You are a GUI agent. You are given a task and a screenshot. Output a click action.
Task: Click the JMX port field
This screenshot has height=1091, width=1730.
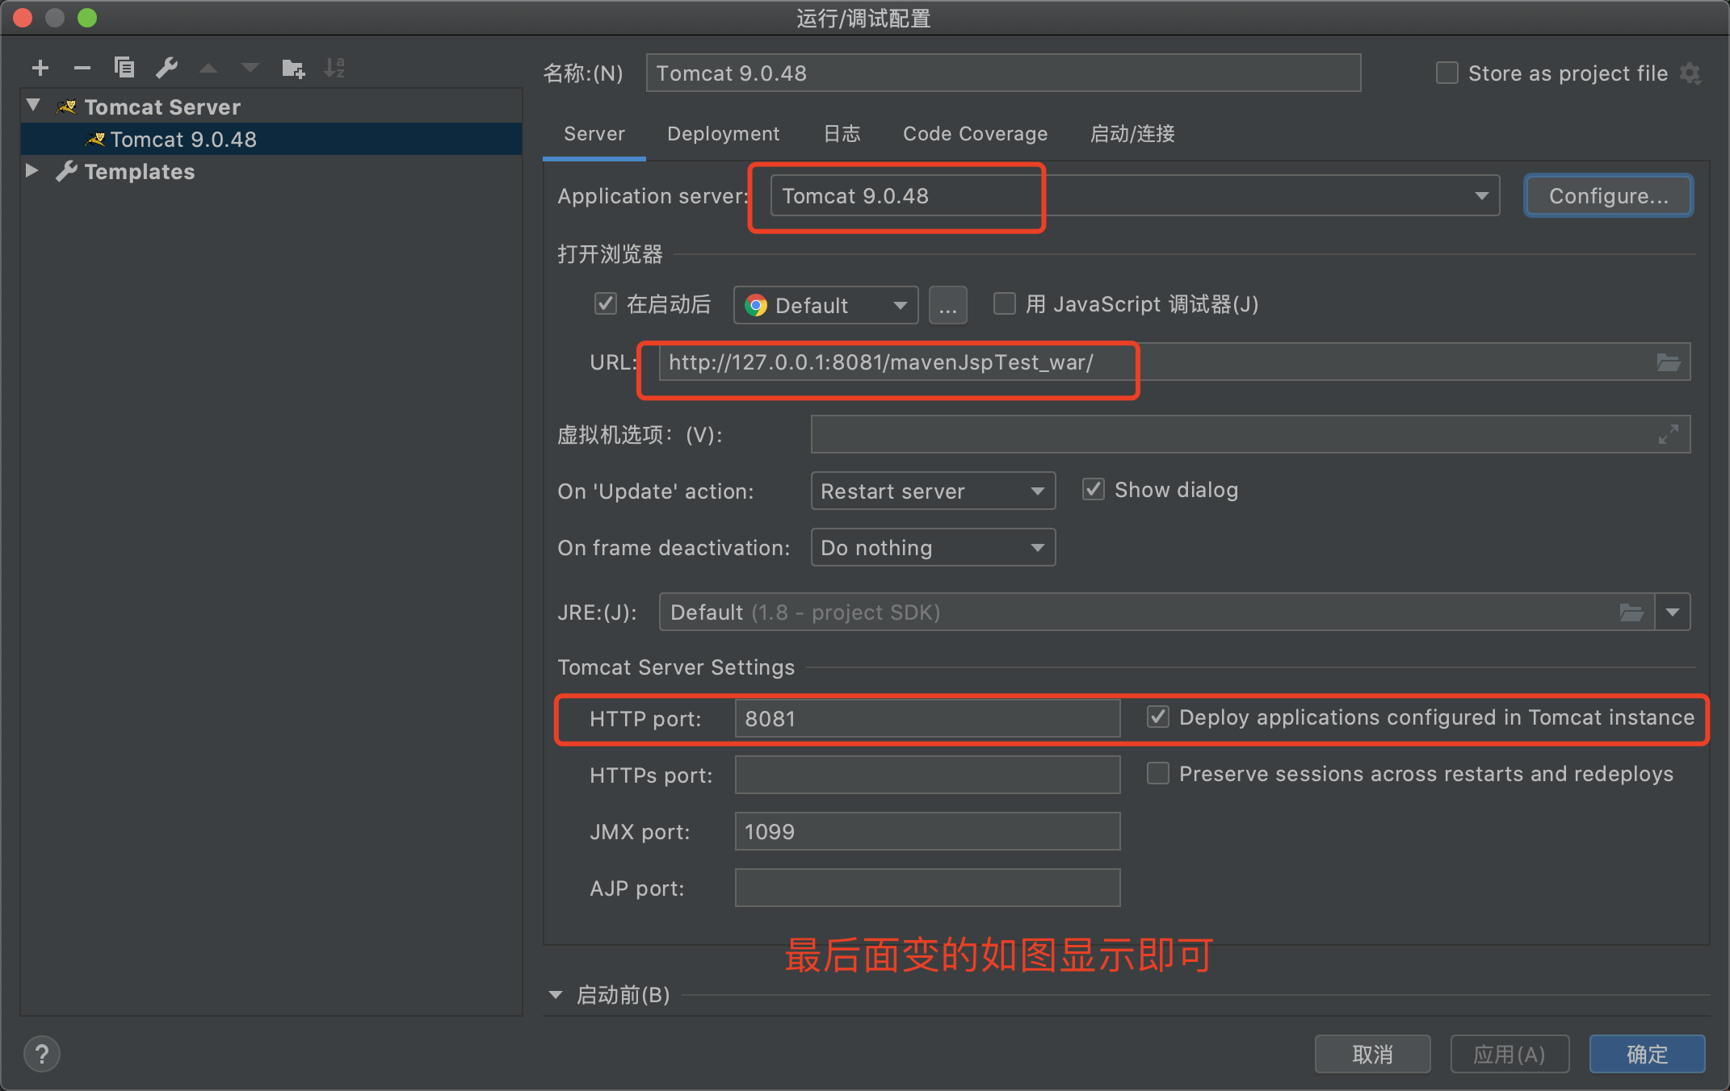point(927,831)
